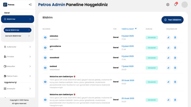Delete the asdasd notification via trash icon
The image size is (191, 107).
click(175, 68)
